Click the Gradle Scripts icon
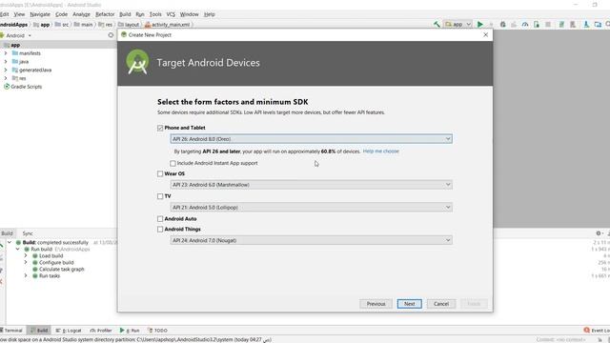The width and height of the screenshot is (610, 343). [x=7, y=87]
